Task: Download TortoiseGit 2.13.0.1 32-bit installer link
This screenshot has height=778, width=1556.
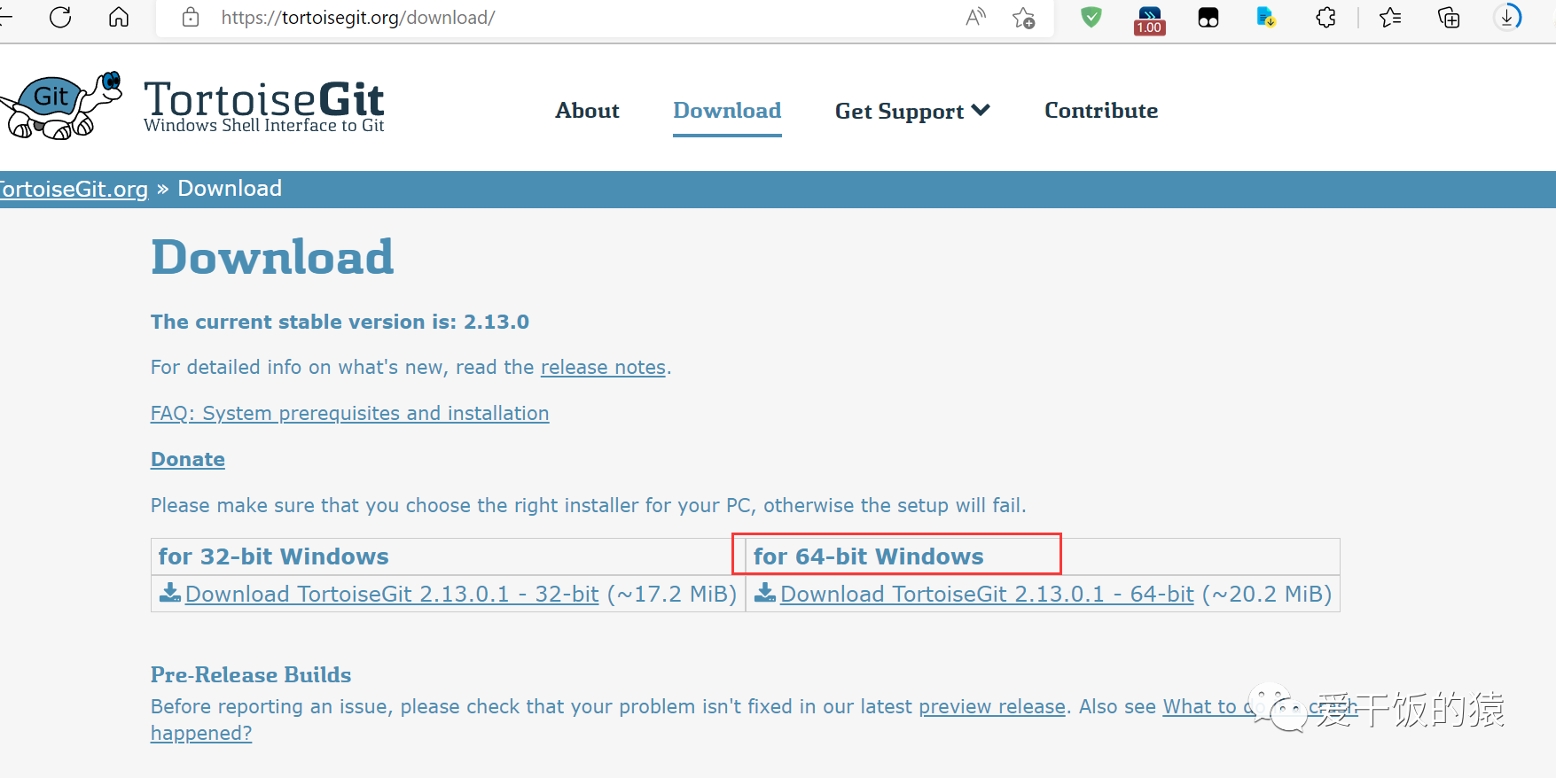Action: (392, 594)
